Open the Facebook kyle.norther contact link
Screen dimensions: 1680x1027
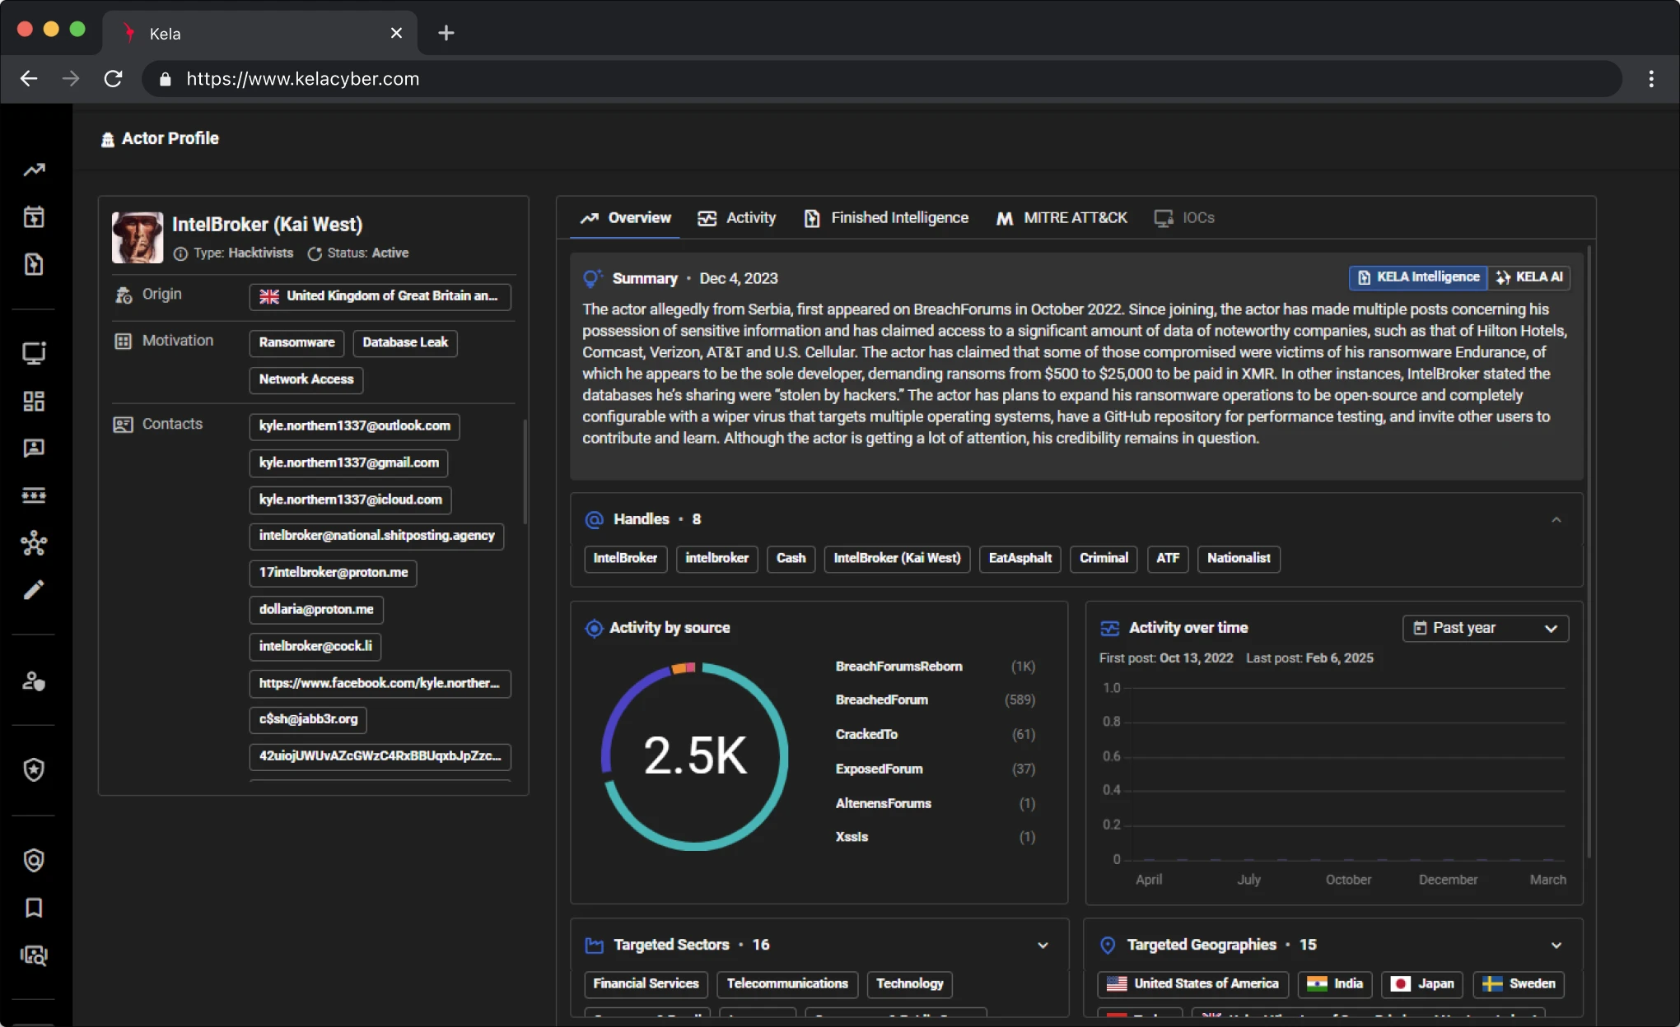[x=380, y=683]
